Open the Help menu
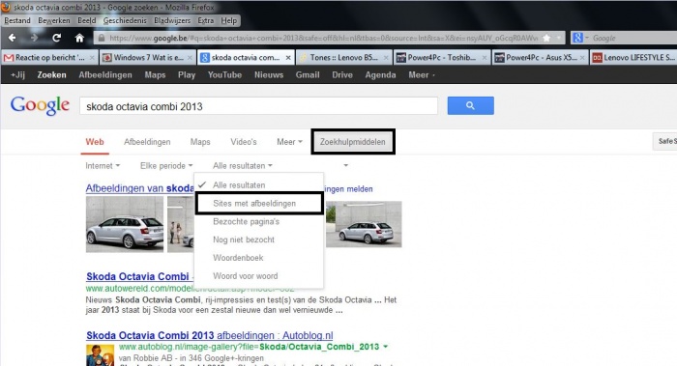This screenshot has height=366, width=677. point(229,20)
